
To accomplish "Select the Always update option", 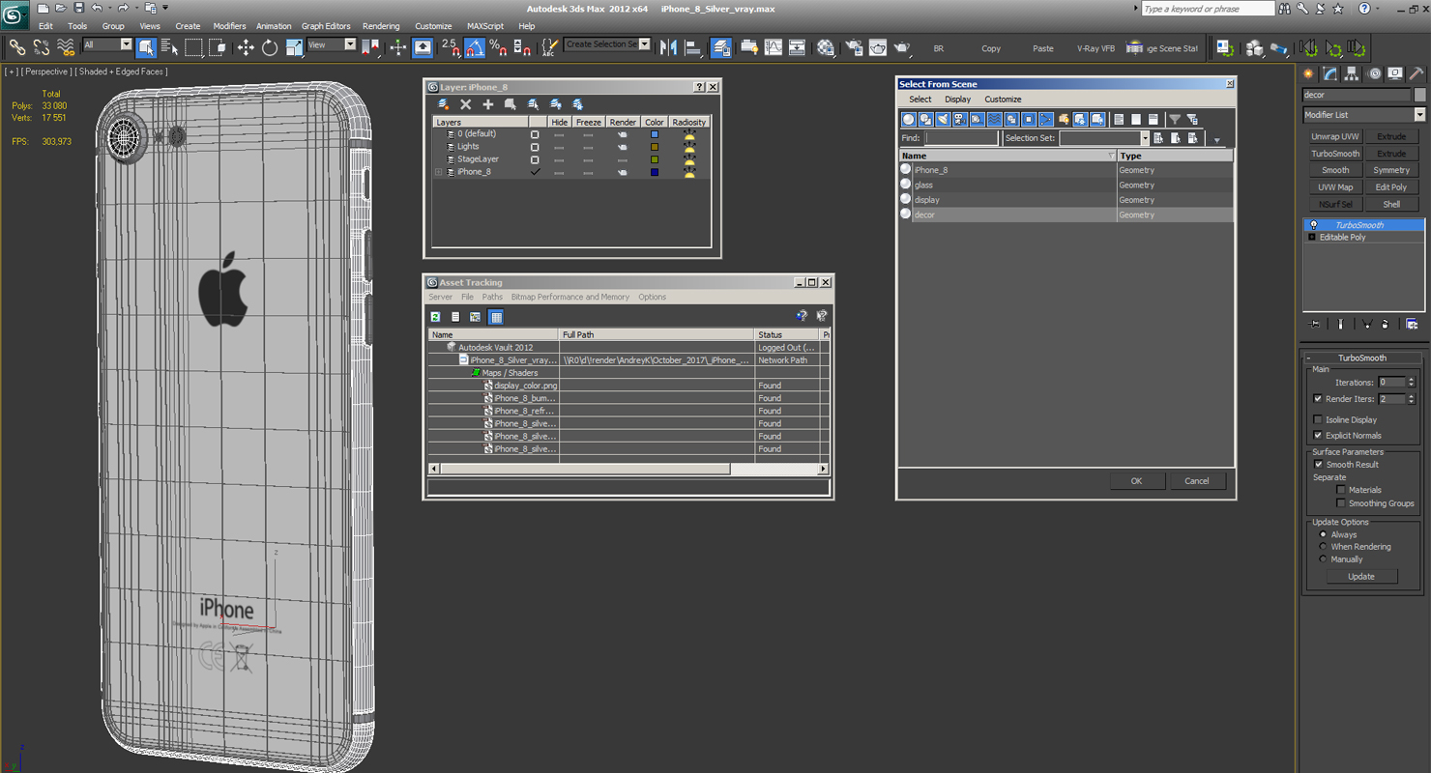I will point(1324,534).
